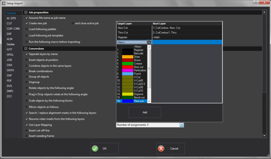This screenshot has width=271, height=159.
Task: Click the green checkmark OK icon
Action: (x=95, y=149)
